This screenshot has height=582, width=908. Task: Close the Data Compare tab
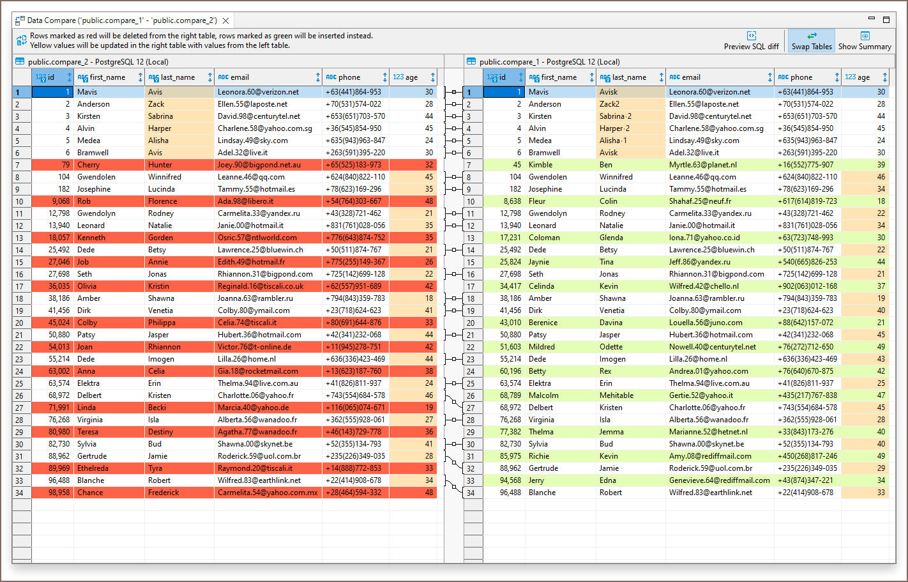[x=225, y=20]
